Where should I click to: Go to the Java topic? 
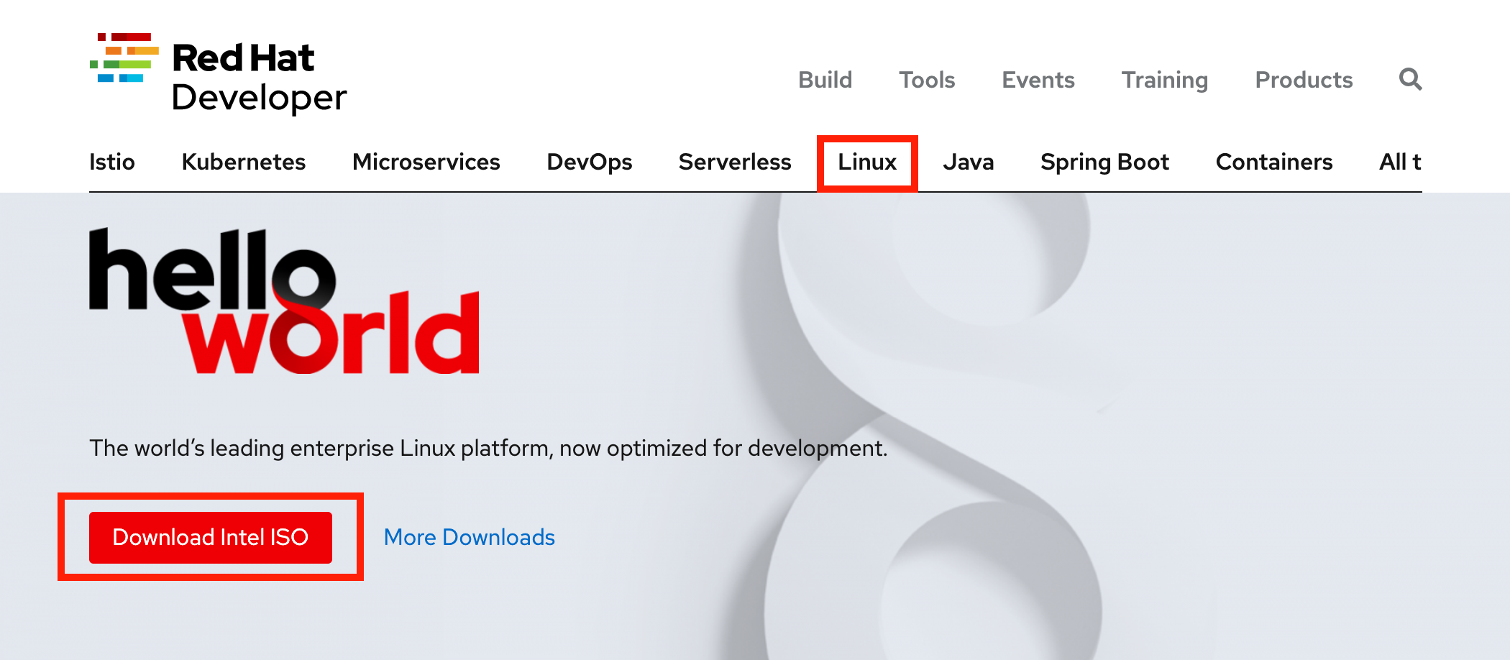point(969,162)
